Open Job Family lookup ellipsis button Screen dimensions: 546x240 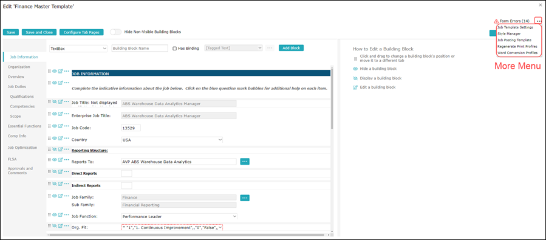245,198
